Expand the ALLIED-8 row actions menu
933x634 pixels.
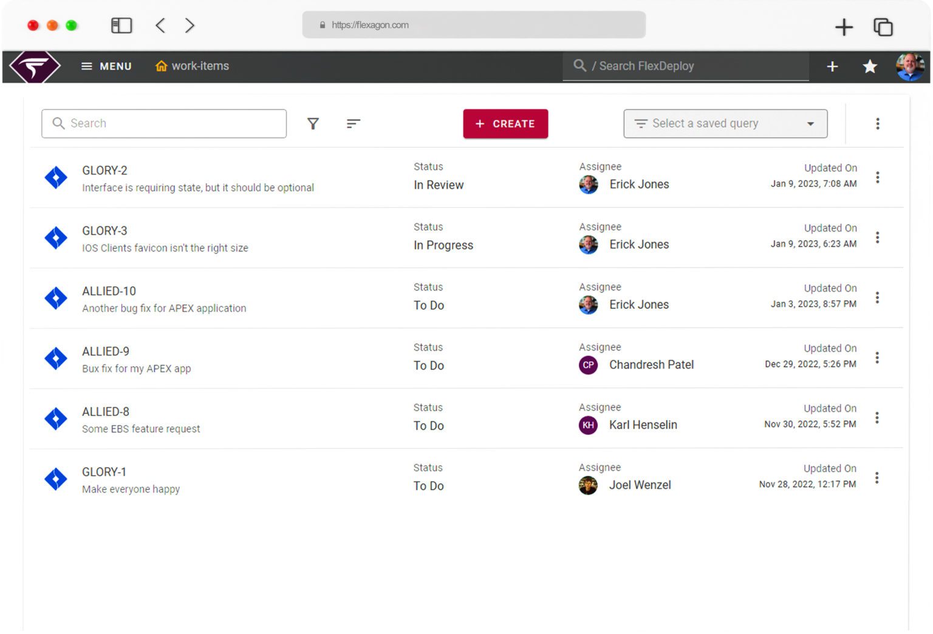[x=877, y=418]
